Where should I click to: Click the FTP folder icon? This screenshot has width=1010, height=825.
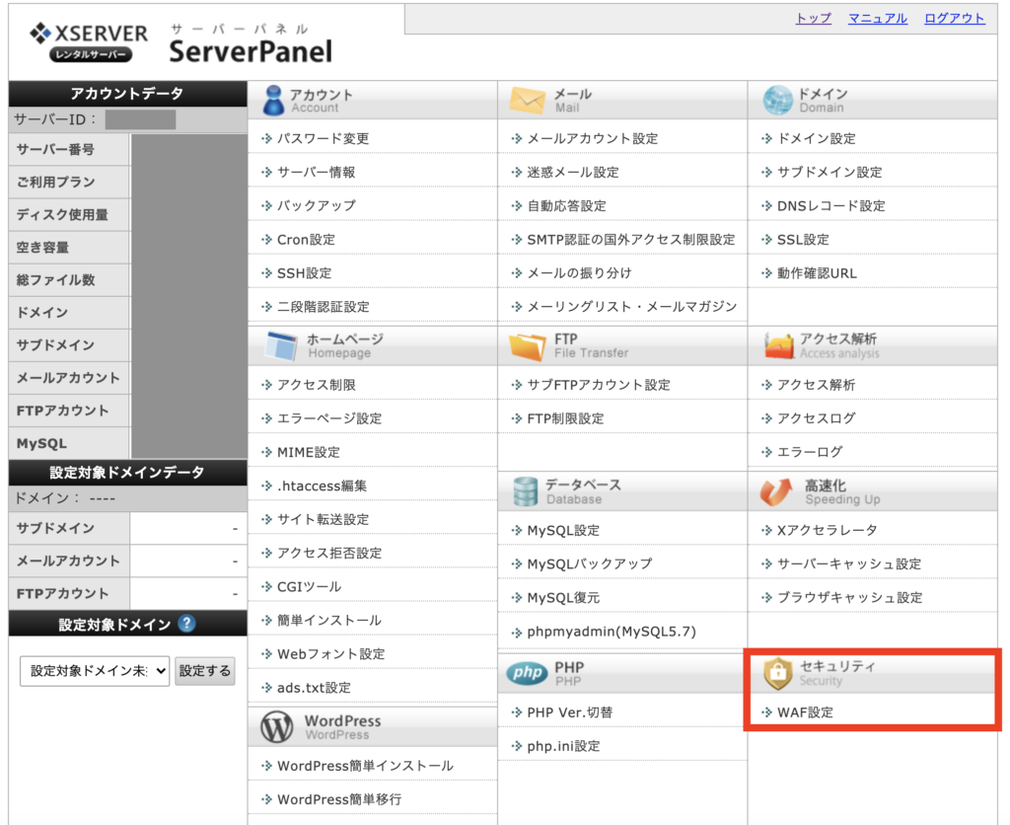pos(528,346)
